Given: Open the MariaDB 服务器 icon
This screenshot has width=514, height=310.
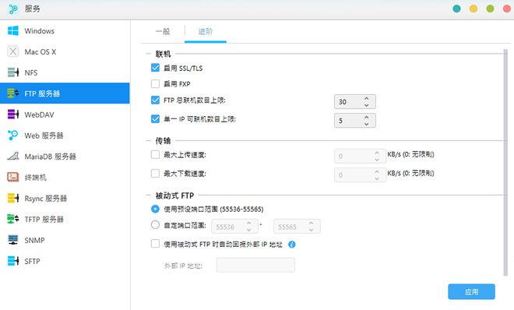Looking at the screenshot, I should (x=12, y=157).
